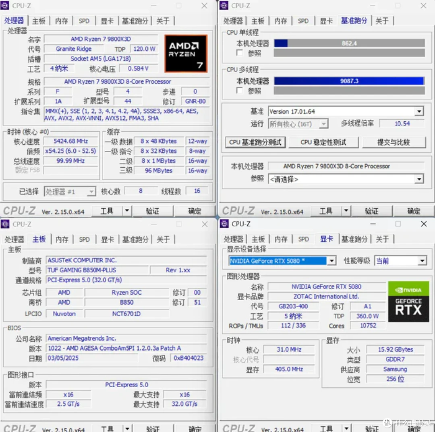Click the AMD Ryzen 7 logo

click(186, 54)
